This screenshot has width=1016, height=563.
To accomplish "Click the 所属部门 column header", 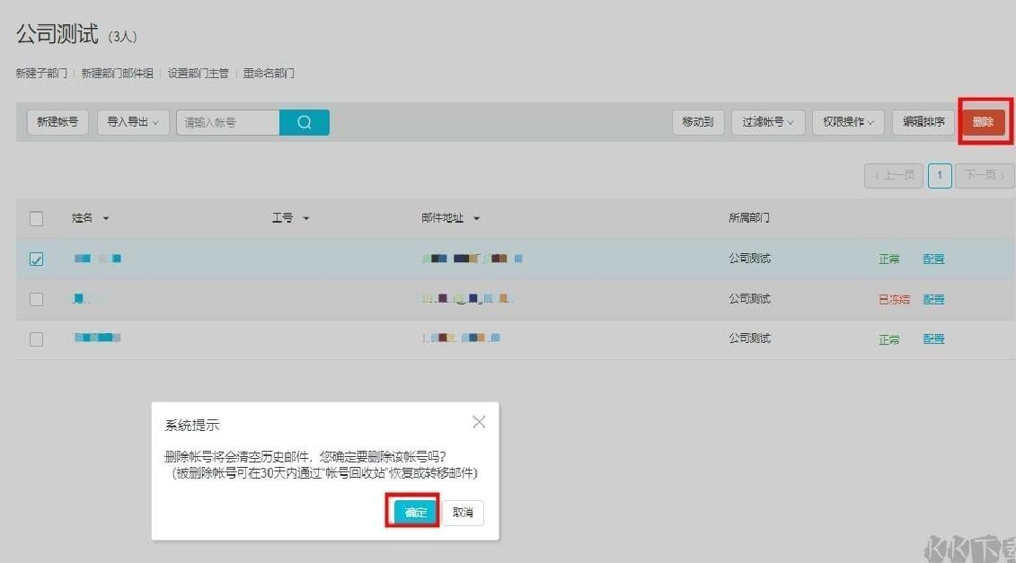I will tap(749, 217).
